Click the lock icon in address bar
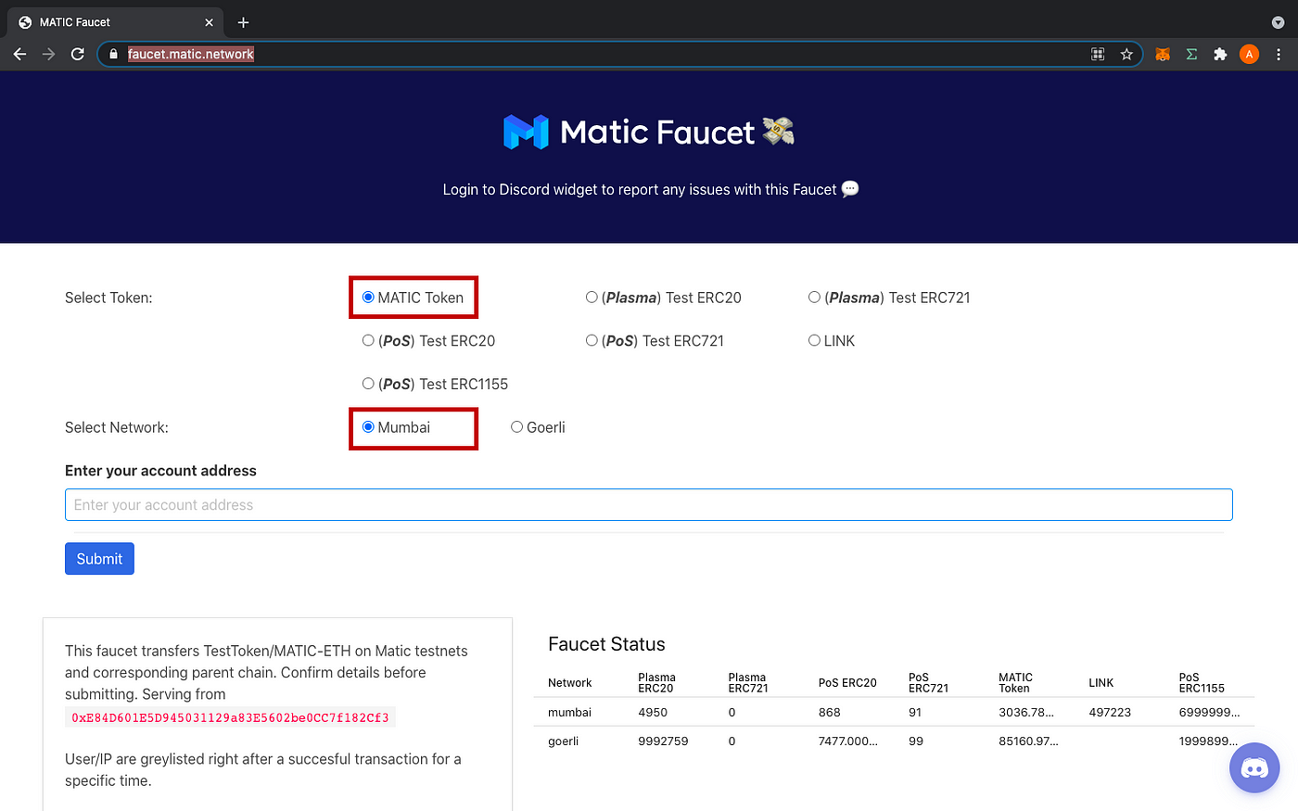The image size is (1298, 811). coord(113,55)
